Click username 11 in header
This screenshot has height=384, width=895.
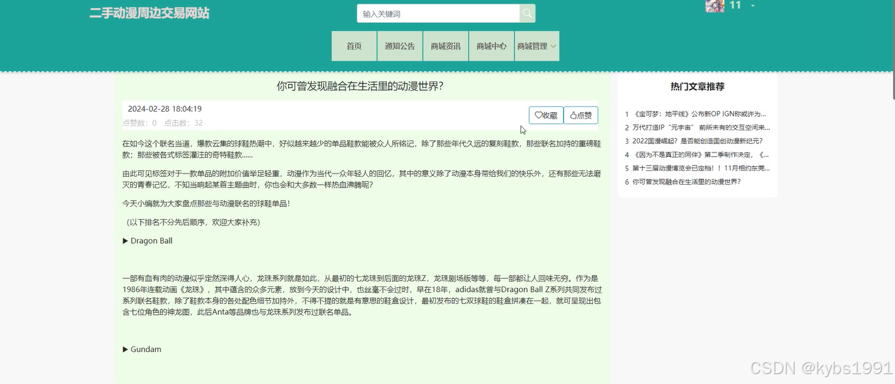735,6
